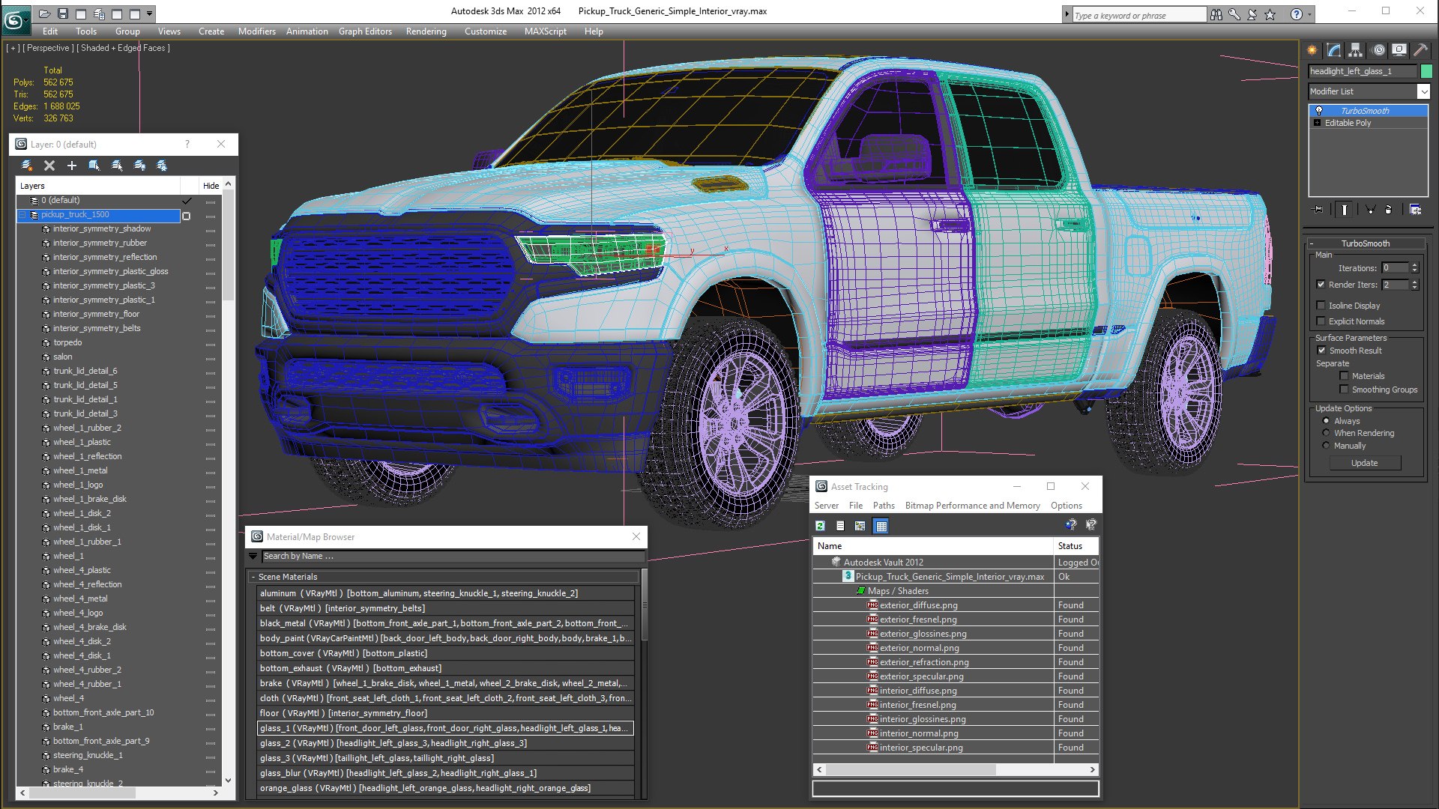Collapse the pickup_truck_1500 layer
This screenshot has width=1439, height=809.
22,215
